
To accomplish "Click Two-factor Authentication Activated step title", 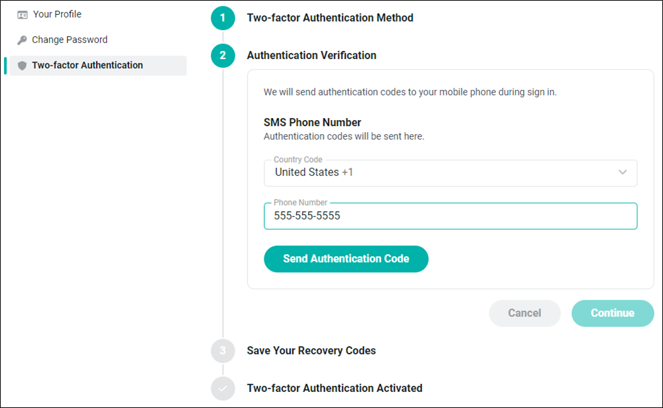I will pyautogui.click(x=334, y=388).
